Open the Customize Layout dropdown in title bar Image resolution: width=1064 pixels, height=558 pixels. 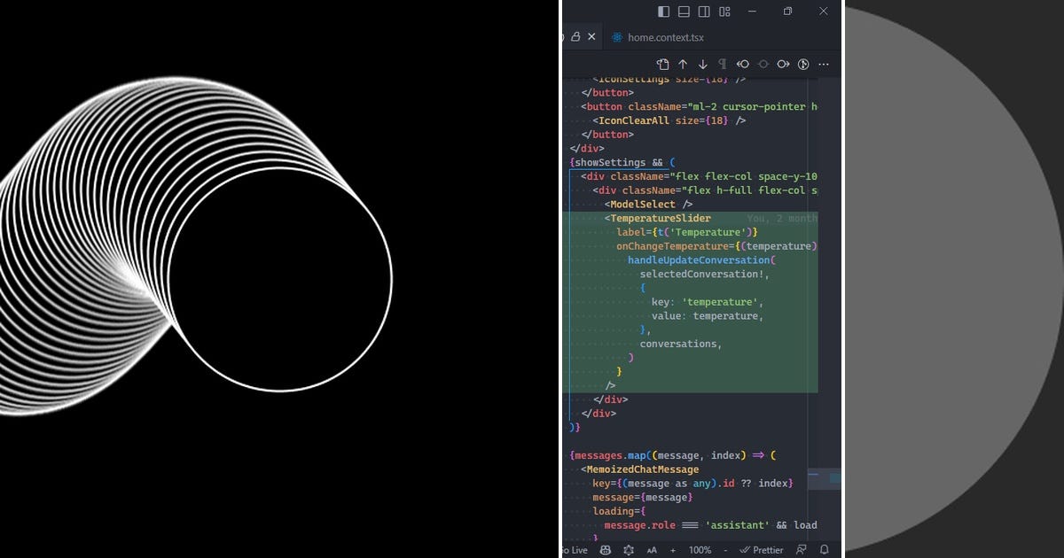click(x=724, y=11)
